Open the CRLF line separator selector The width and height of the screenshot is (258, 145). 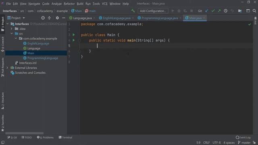tap(206, 143)
